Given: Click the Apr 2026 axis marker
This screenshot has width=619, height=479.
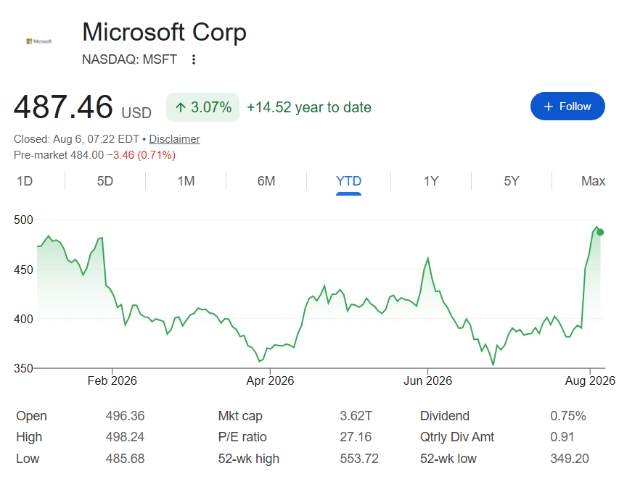Looking at the screenshot, I should (x=270, y=380).
